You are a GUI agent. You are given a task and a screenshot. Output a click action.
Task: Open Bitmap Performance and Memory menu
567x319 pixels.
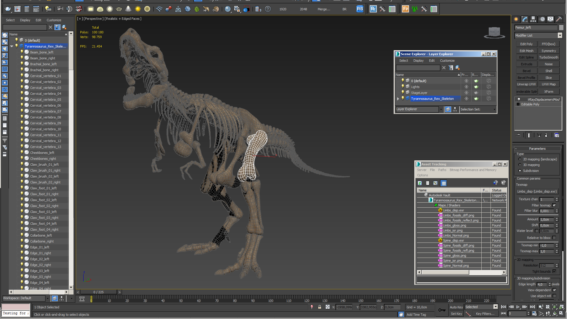[473, 170]
